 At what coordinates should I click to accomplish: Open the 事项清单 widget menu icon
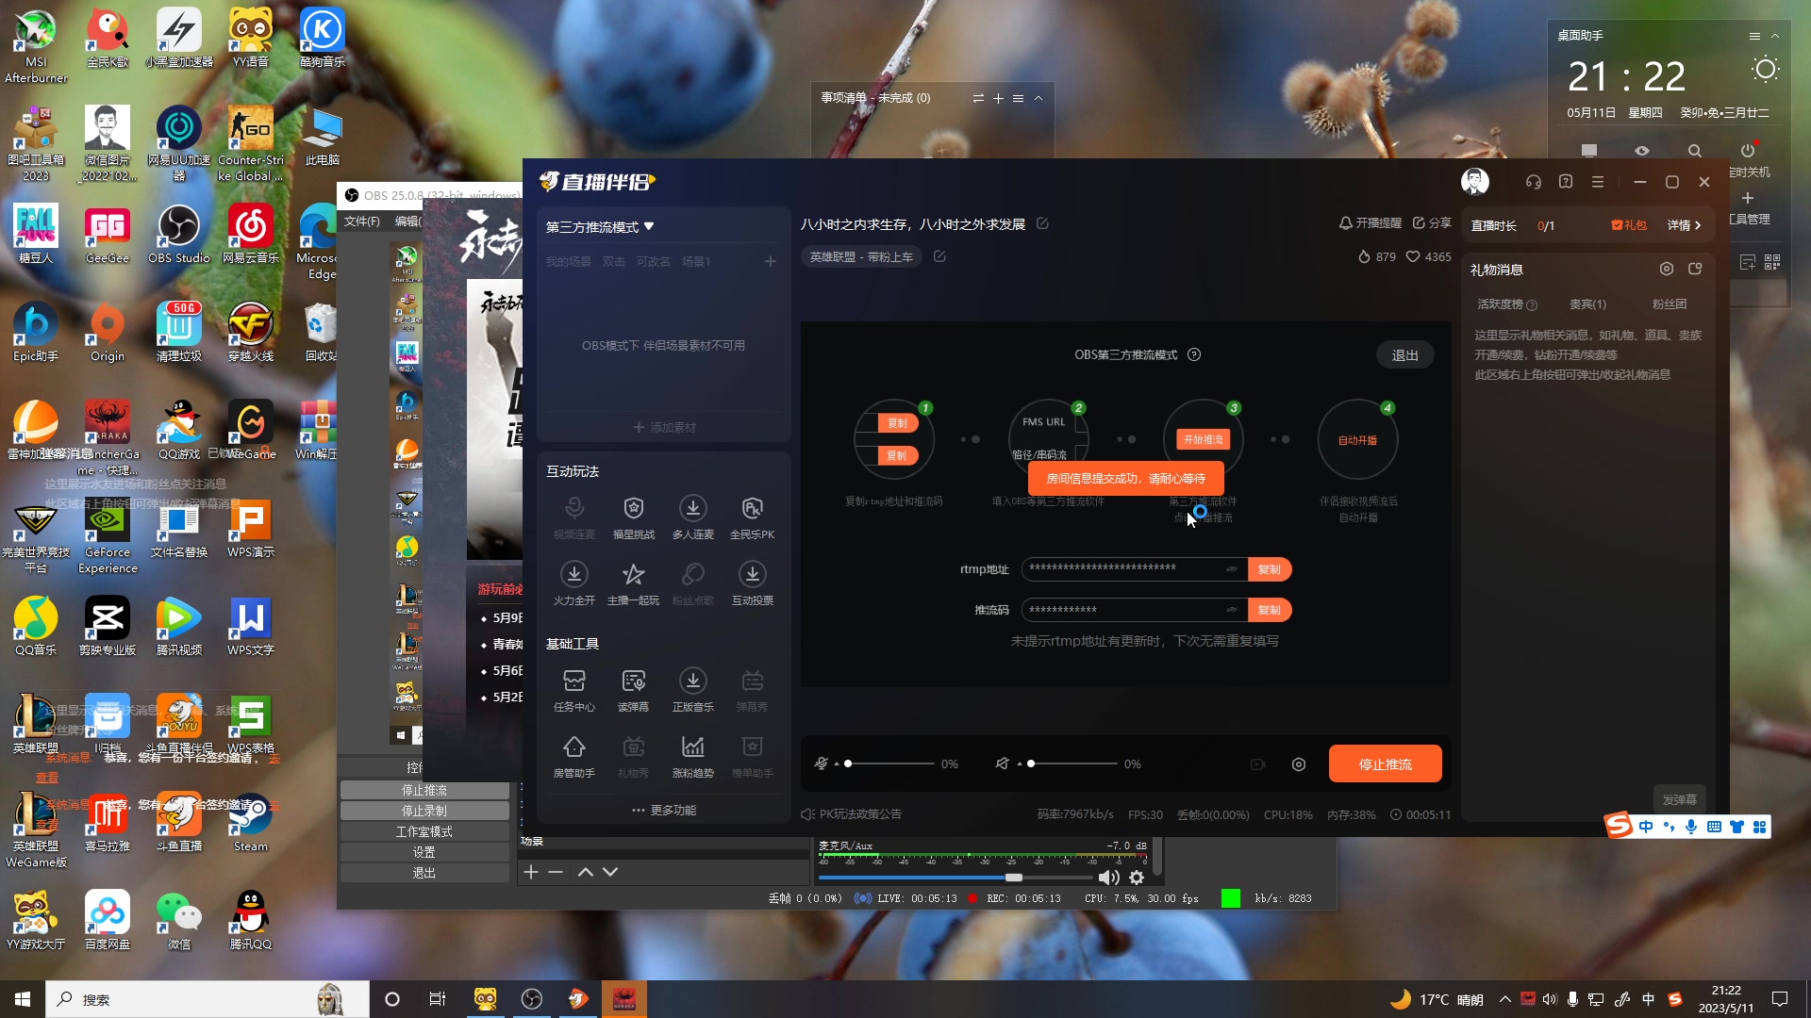[x=1018, y=98]
